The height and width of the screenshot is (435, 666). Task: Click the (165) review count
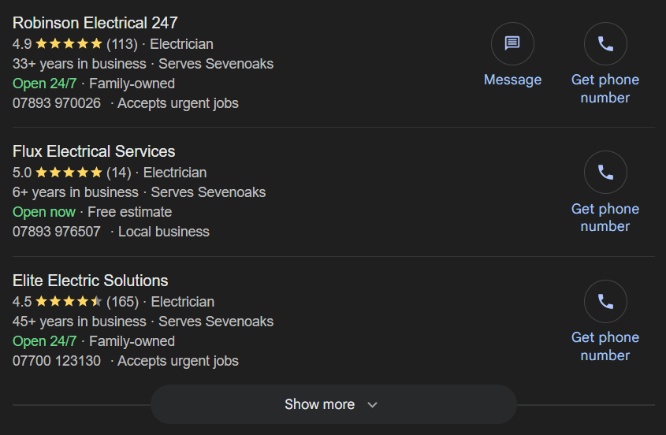[122, 302]
